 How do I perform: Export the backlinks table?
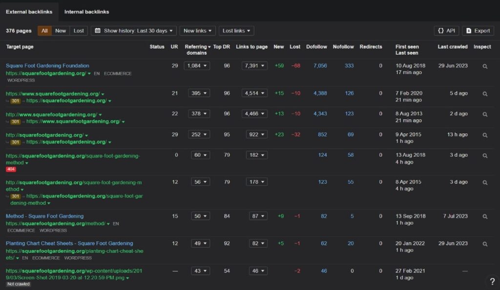[x=478, y=31]
